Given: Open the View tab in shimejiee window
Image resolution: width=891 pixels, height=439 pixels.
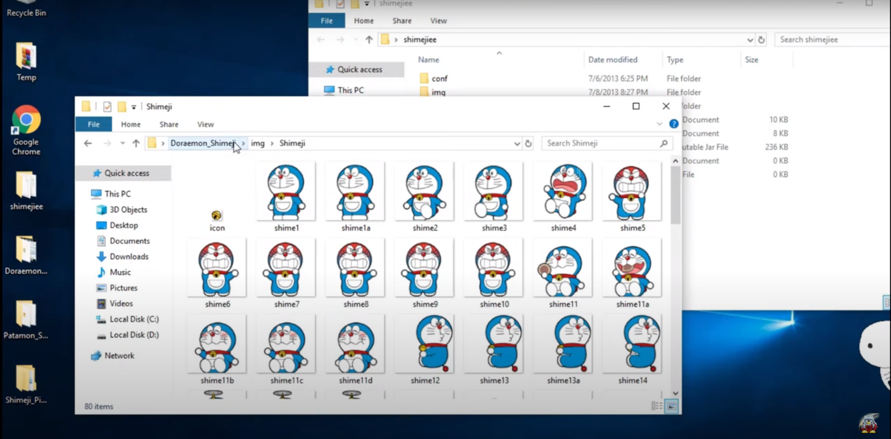Looking at the screenshot, I should point(439,20).
